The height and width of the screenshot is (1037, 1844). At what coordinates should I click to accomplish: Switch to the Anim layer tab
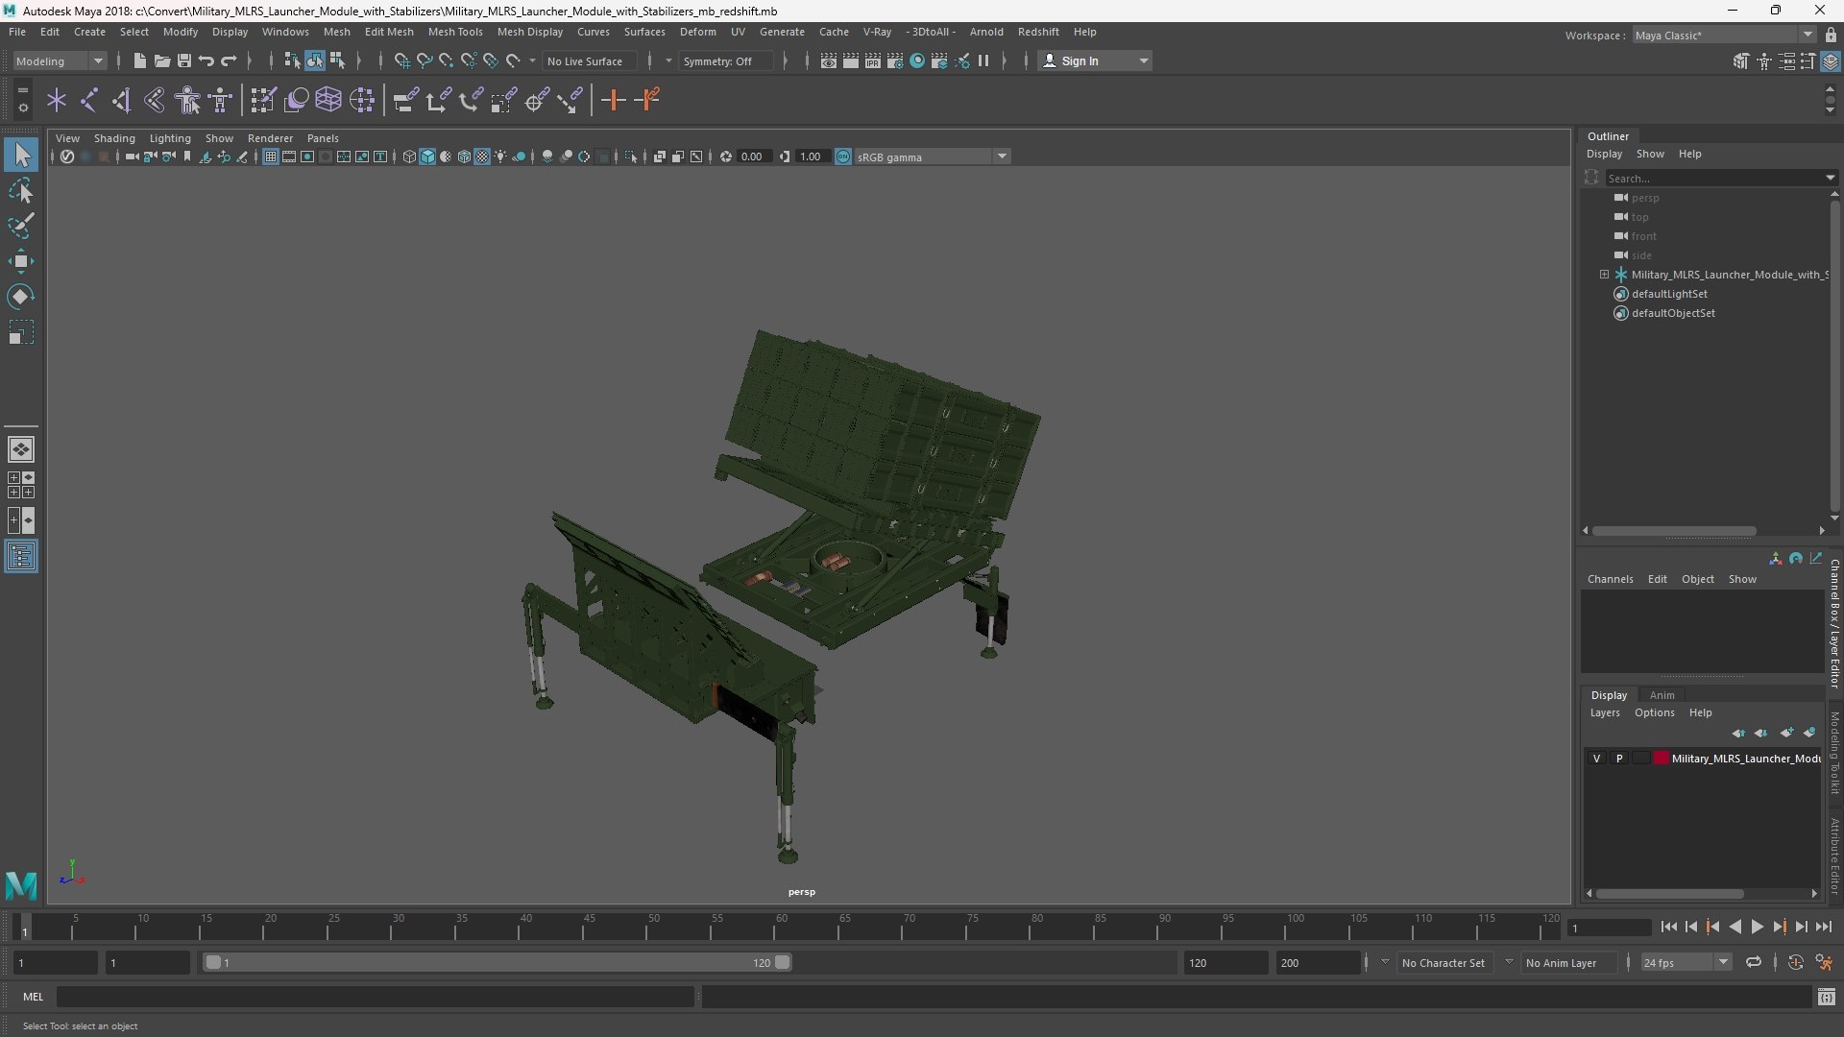click(x=1662, y=695)
